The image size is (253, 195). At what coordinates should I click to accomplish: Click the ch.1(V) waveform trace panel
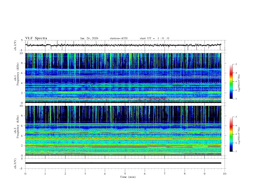(125, 45)
